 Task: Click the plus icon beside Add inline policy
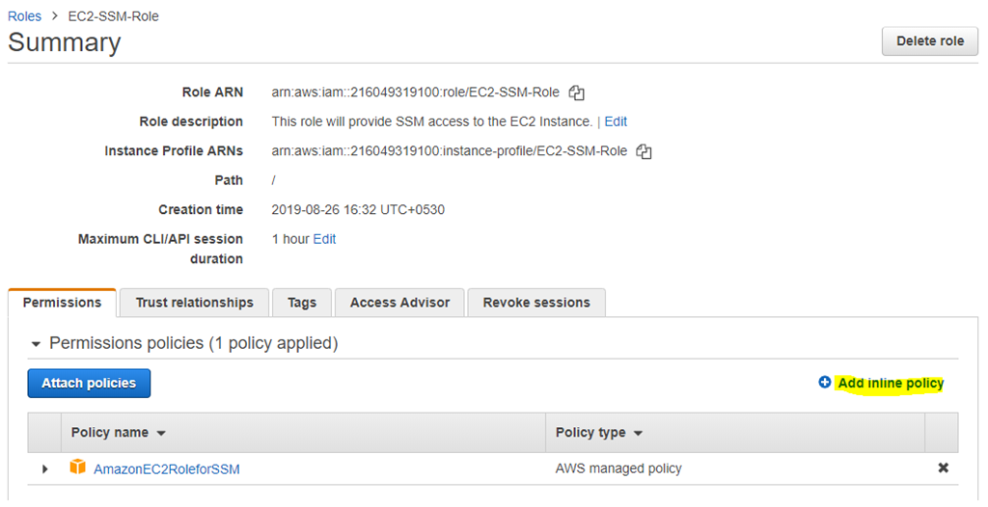[824, 383]
